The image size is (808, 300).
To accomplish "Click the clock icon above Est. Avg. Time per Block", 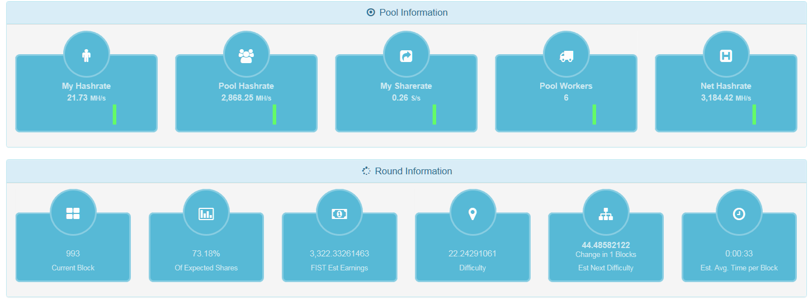I will [x=739, y=213].
